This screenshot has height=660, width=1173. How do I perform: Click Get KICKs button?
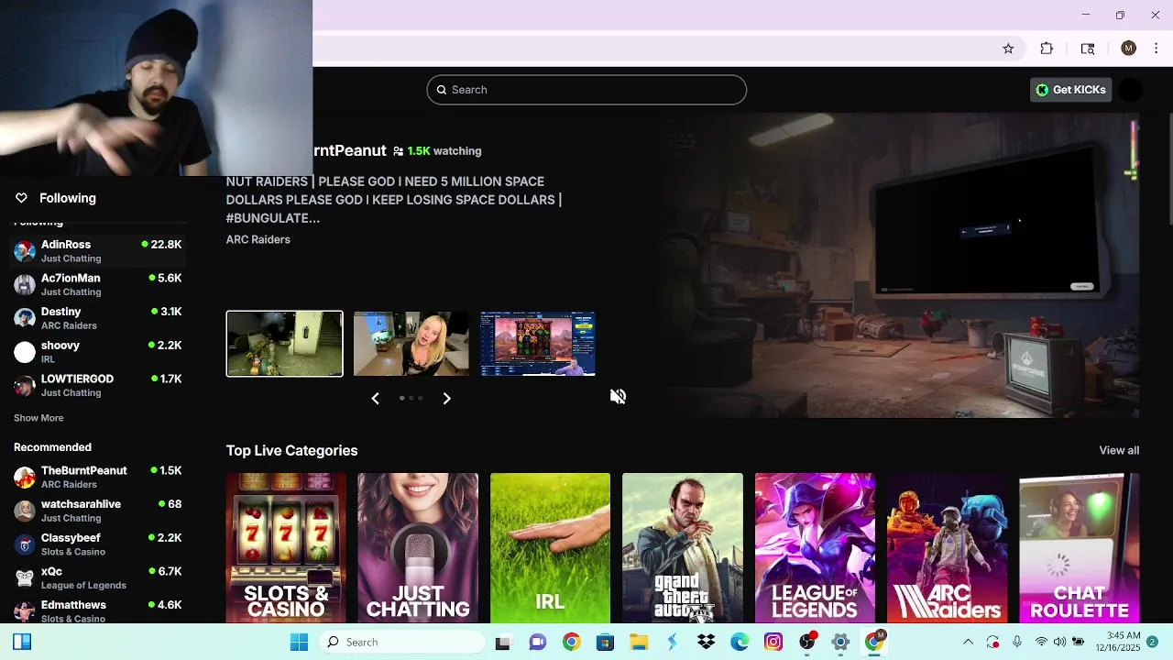click(x=1070, y=90)
